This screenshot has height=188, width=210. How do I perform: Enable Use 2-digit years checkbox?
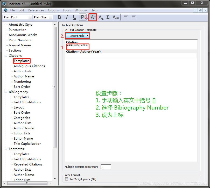tap(66, 179)
